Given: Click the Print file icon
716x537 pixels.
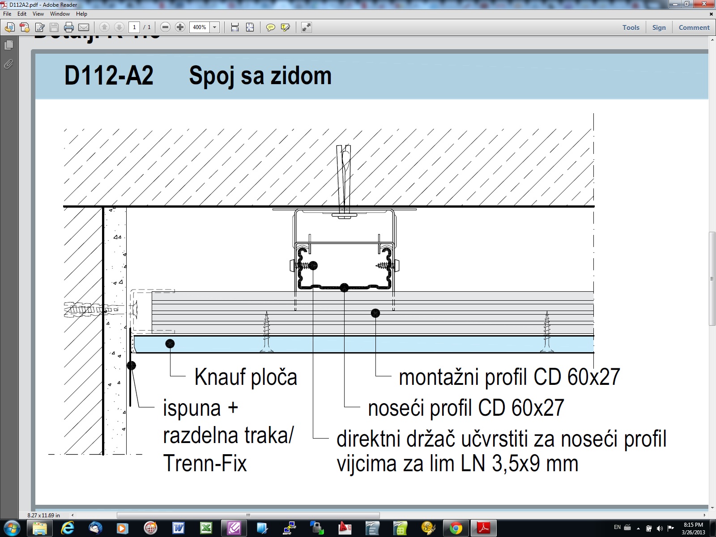Looking at the screenshot, I should [69, 28].
